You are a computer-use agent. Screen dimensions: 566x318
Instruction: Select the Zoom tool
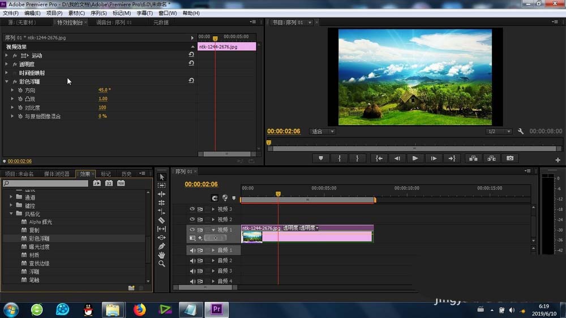(162, 264)
